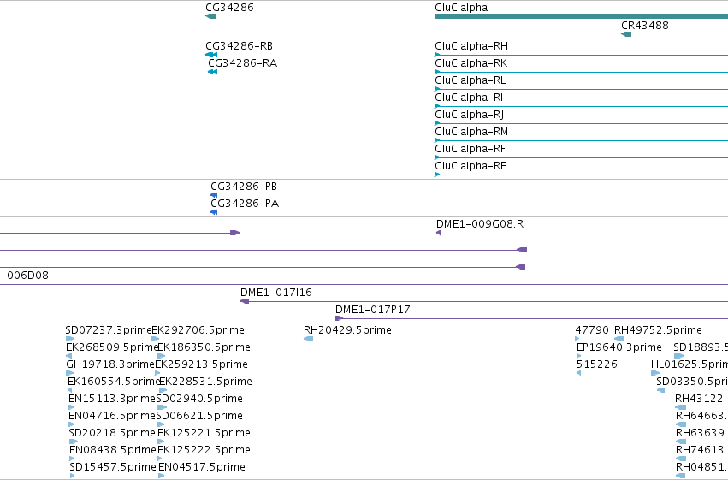Click the partially visible -006D08 label
The image size is (728, 480).
click(x=24, y=276)
